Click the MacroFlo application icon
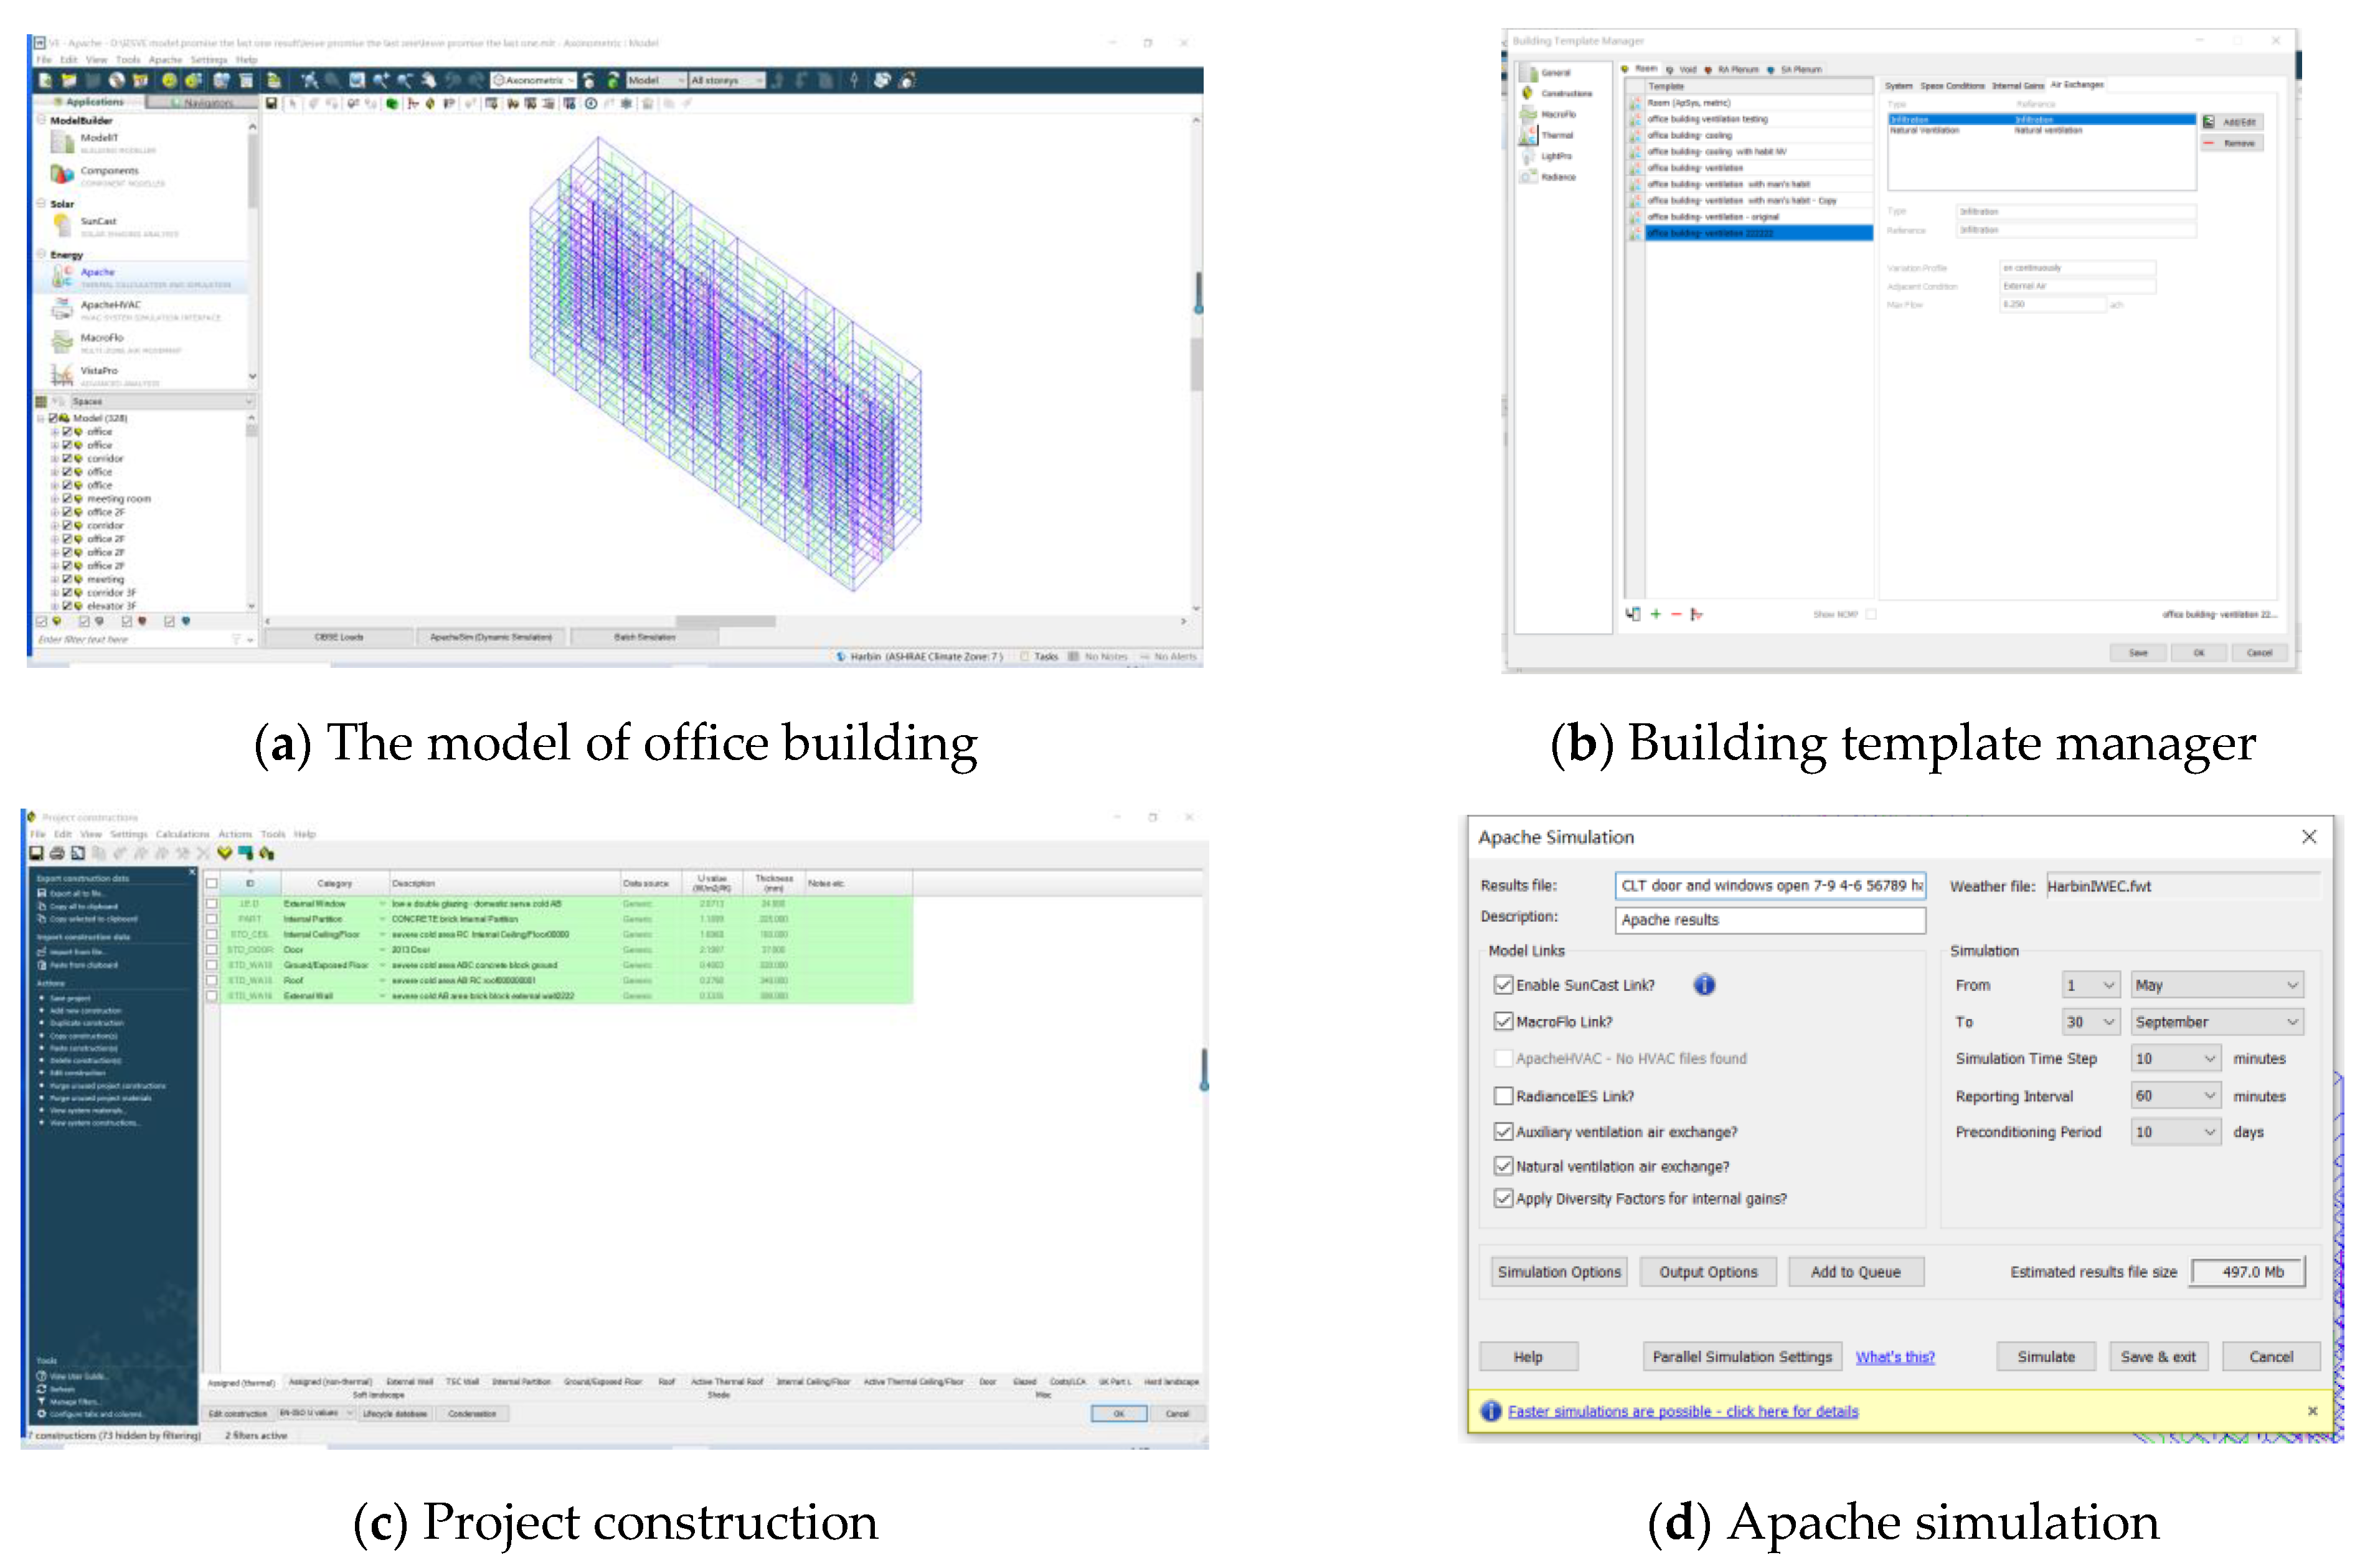 tap(62, 342)
